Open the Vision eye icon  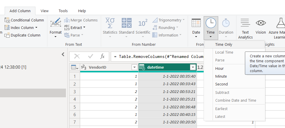pyautogui.click(x=261, y=23)
